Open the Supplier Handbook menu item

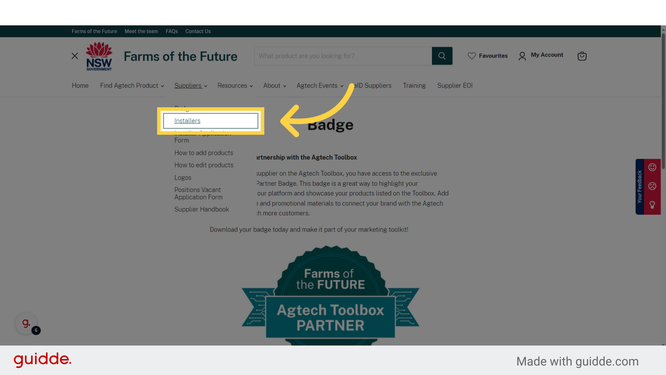[202, 209]
